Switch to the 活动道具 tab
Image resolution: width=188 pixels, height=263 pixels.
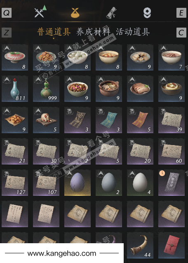coord(133,32)
